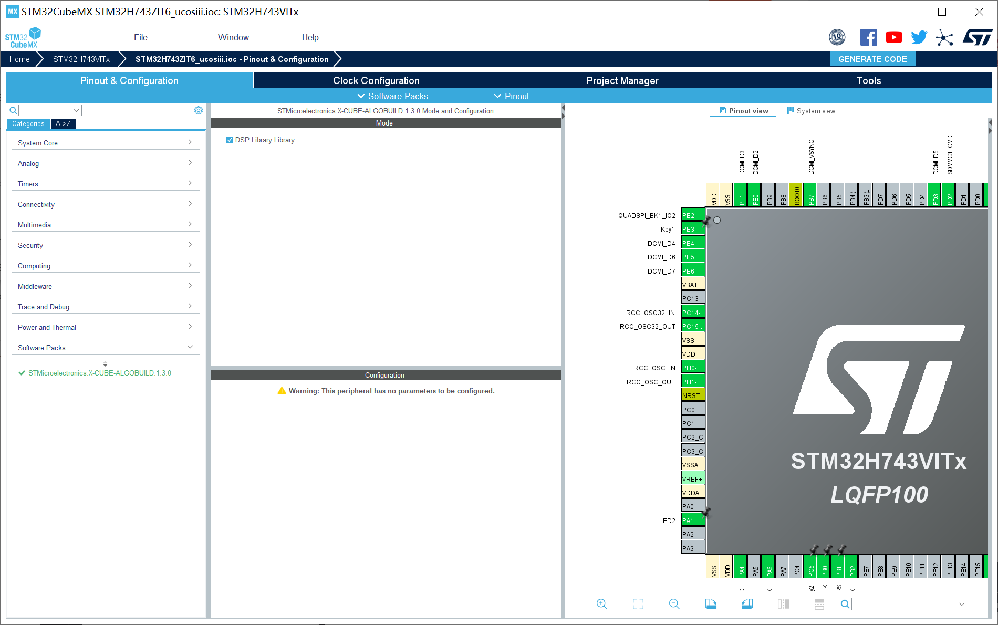The height and width of the screenshot is (625, 998).
Task: Open the category search combo box
Action: click(50, 110)
